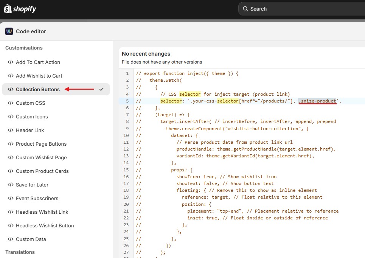365x258 pixels.
Task: Open the Headless Wishlist Link customisation
Action: click(x=42, y=212)
